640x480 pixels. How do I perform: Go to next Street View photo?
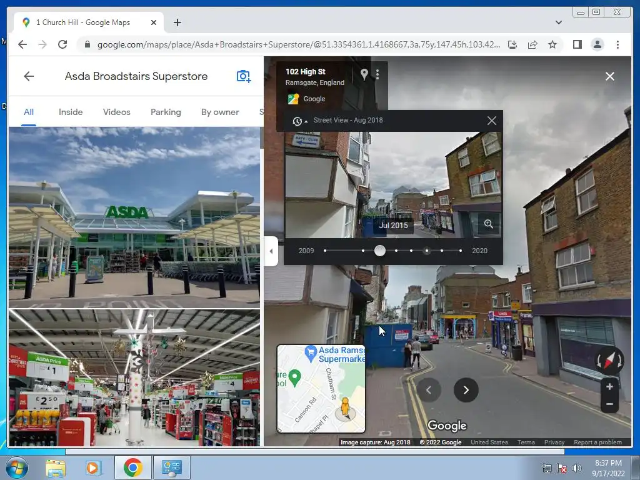point(466,390)
